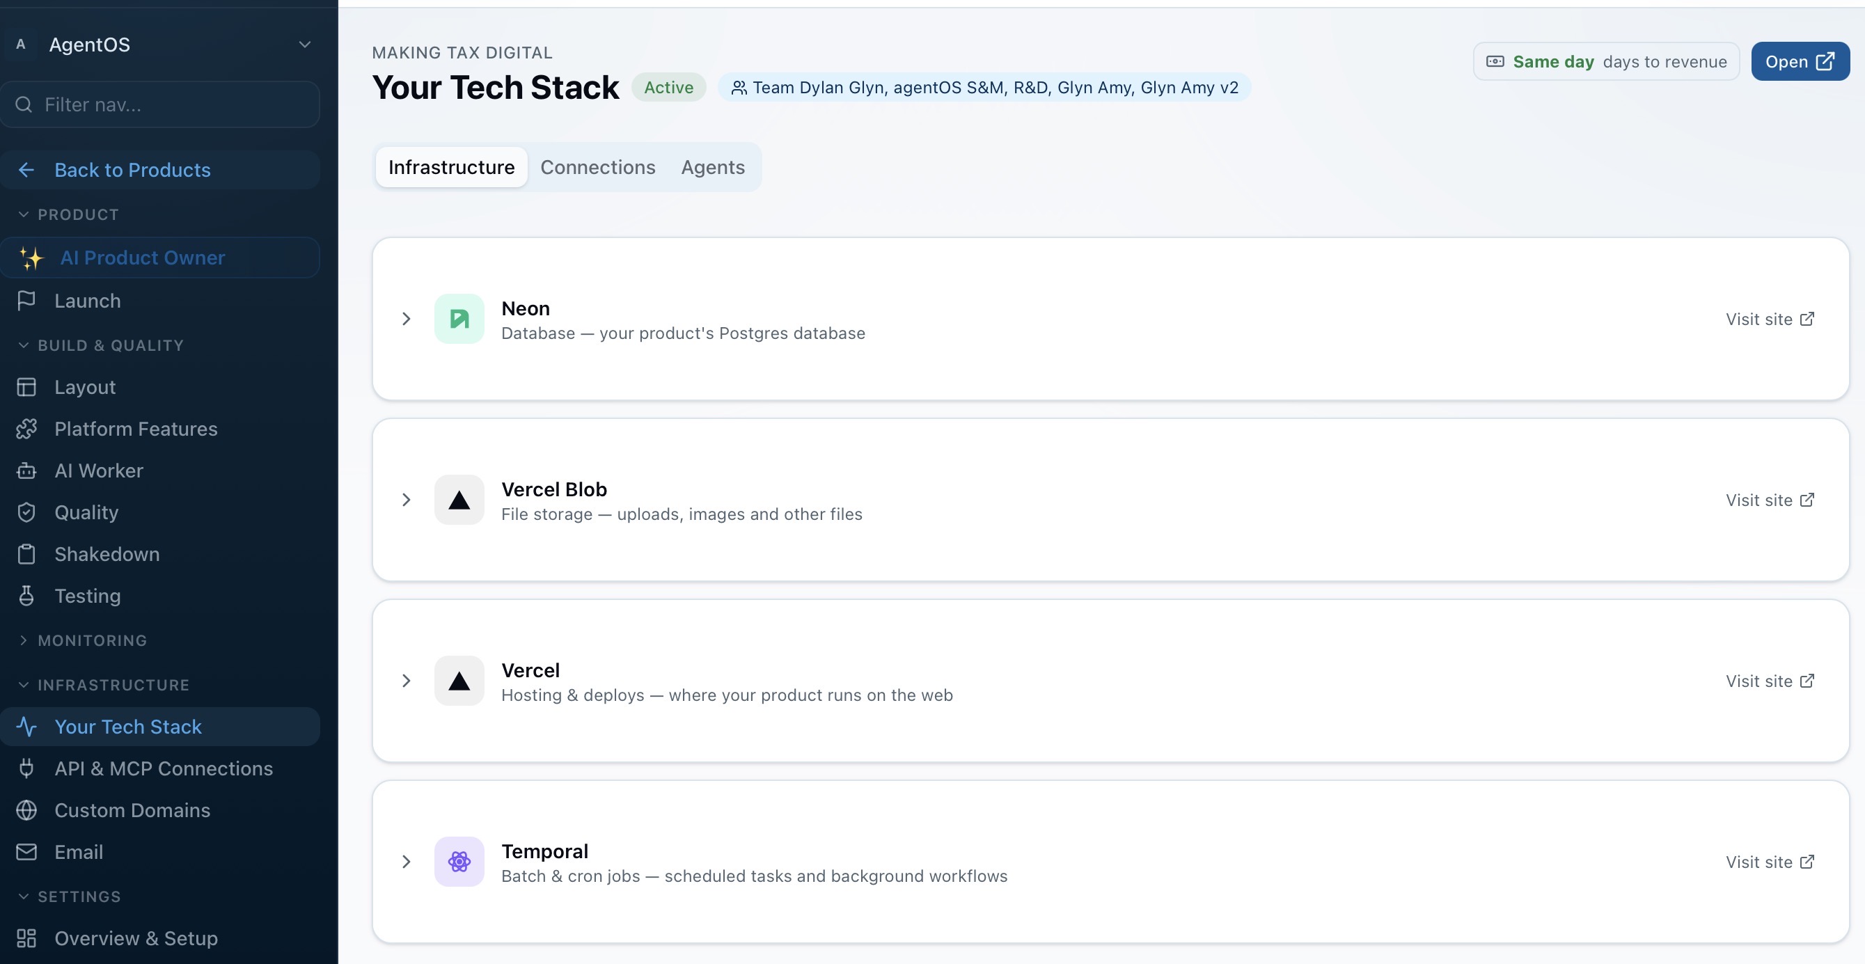Image resolution: width=1865 pixels, height=964 pixels.
Task: Switch to the Agents tab
Action: coord(712,167)
